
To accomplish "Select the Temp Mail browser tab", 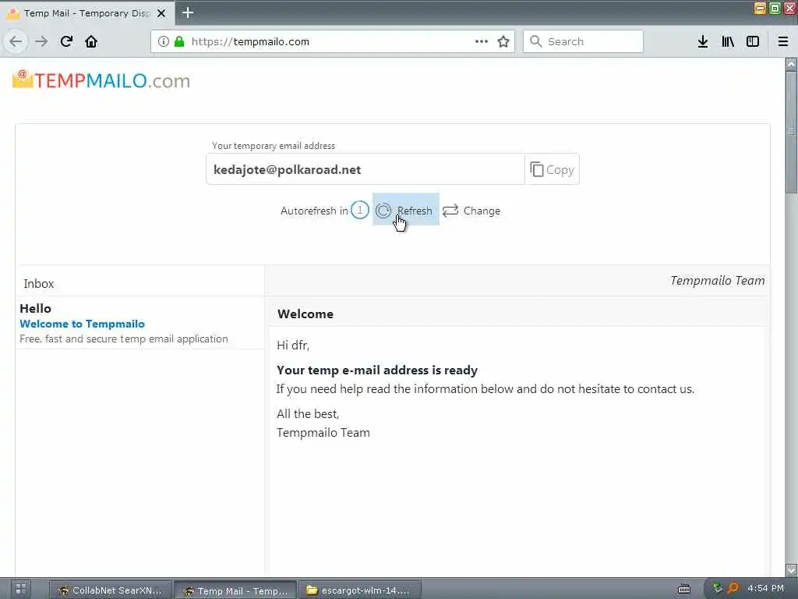I will (87, 13).
